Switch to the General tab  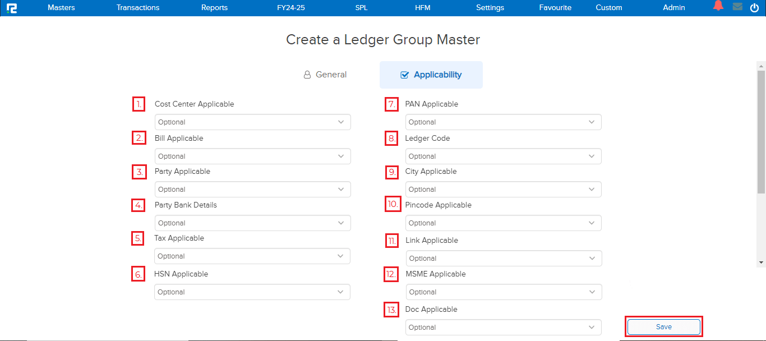coord(325,75)
